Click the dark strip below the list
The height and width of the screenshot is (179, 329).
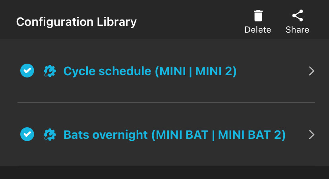[x=164, y=173]
